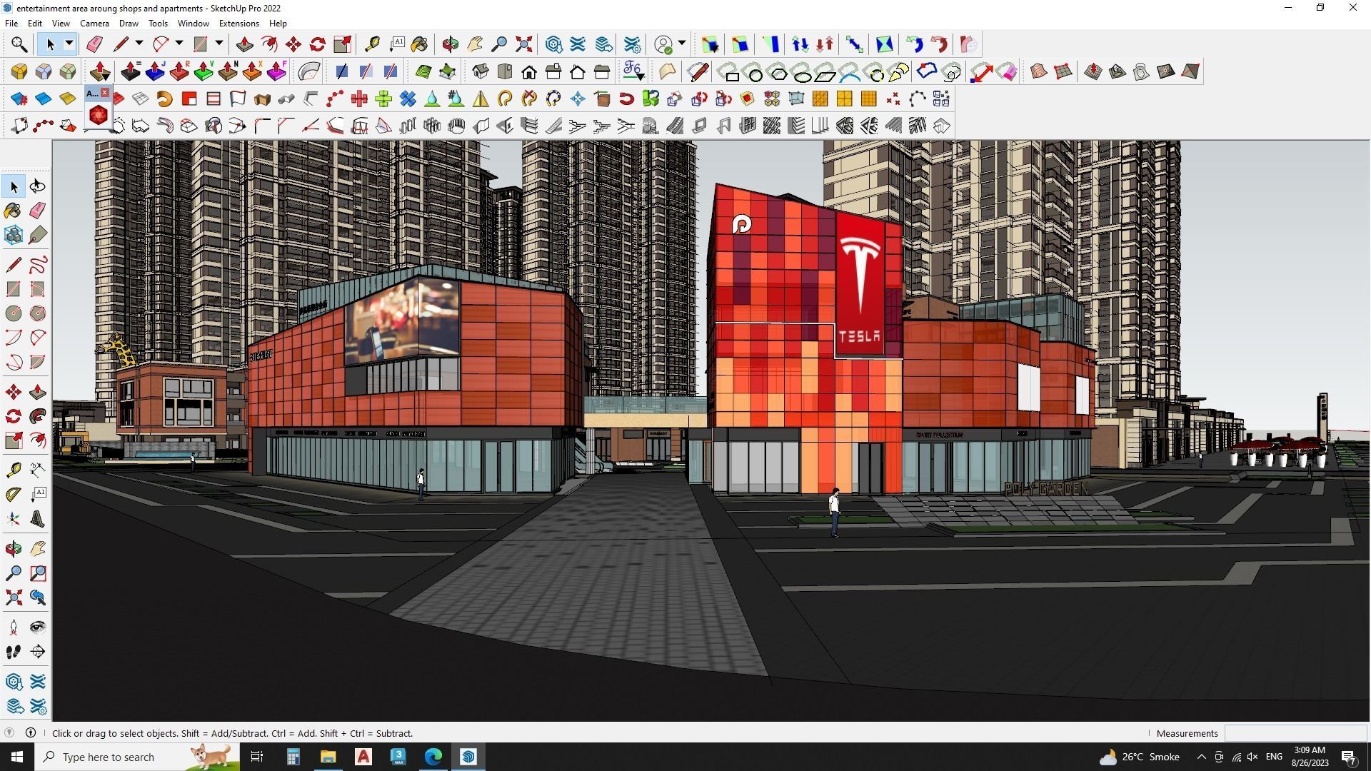Open 3ds Max from taskbar
Viewport: 1371px width, 771px height.
[x=398, y=757]
